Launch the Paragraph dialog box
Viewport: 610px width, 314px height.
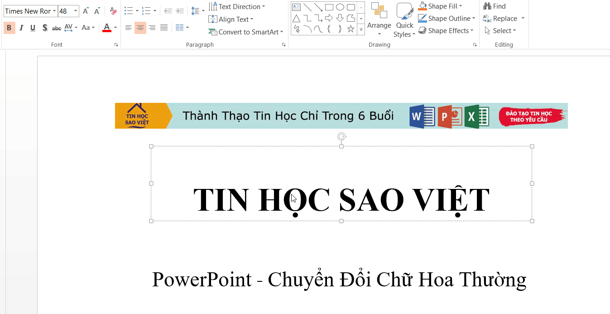[x=284, y=45]
